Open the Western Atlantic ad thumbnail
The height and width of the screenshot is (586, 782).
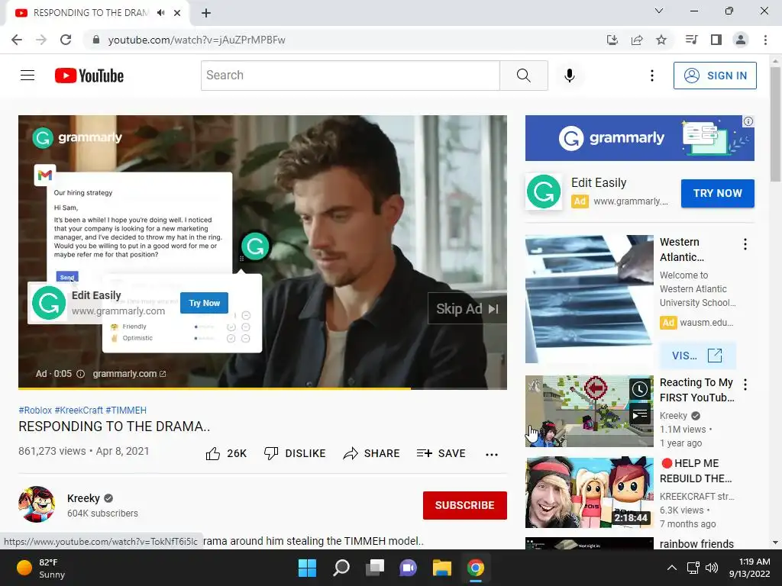pyautogui.click(x=589, y=299)
